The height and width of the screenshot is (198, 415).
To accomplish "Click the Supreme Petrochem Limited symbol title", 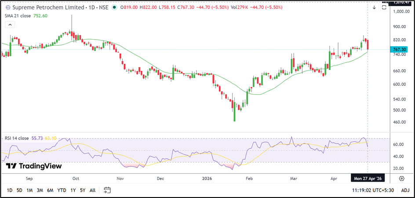I will [47, 7].
